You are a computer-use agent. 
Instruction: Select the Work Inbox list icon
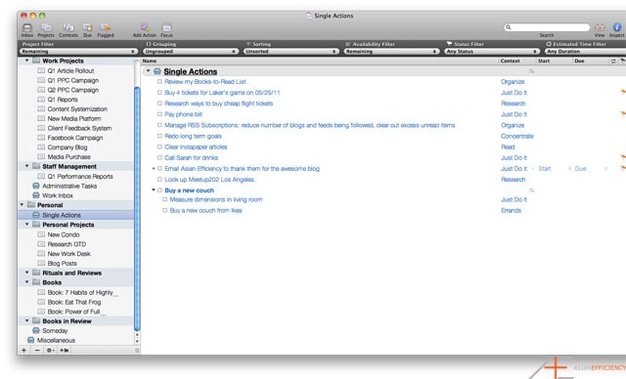36,195
